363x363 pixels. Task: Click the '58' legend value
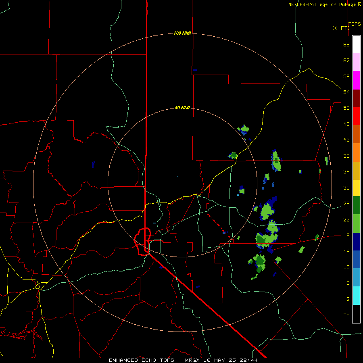pyautogui.click(x=346, y=76)
